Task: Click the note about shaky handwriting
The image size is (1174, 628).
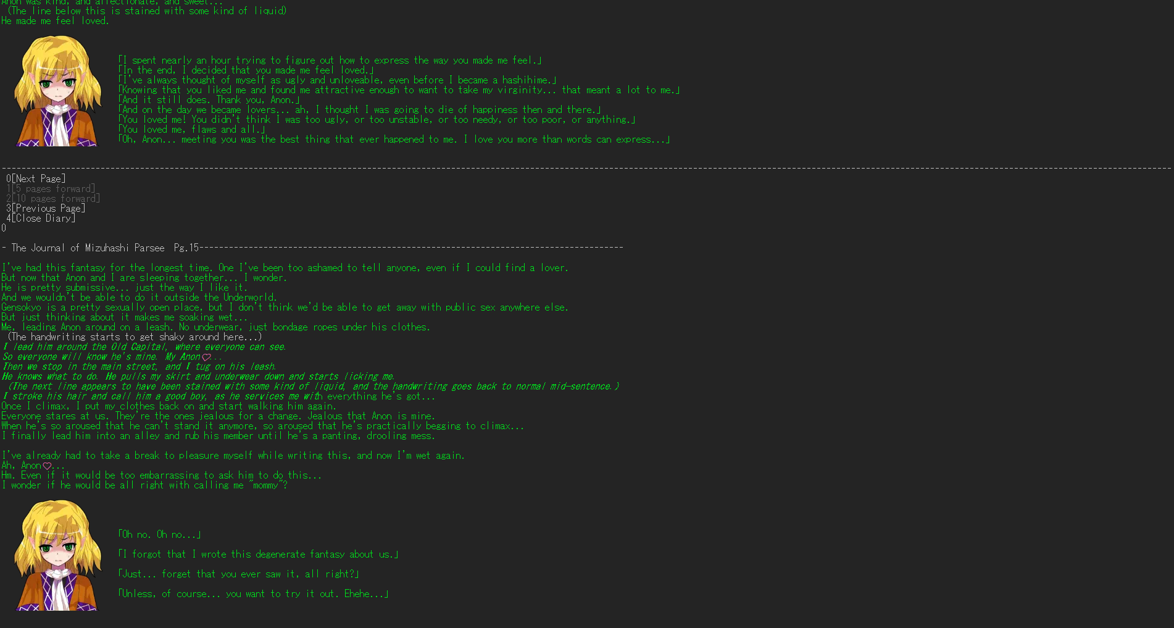Action: click(135, 337)
